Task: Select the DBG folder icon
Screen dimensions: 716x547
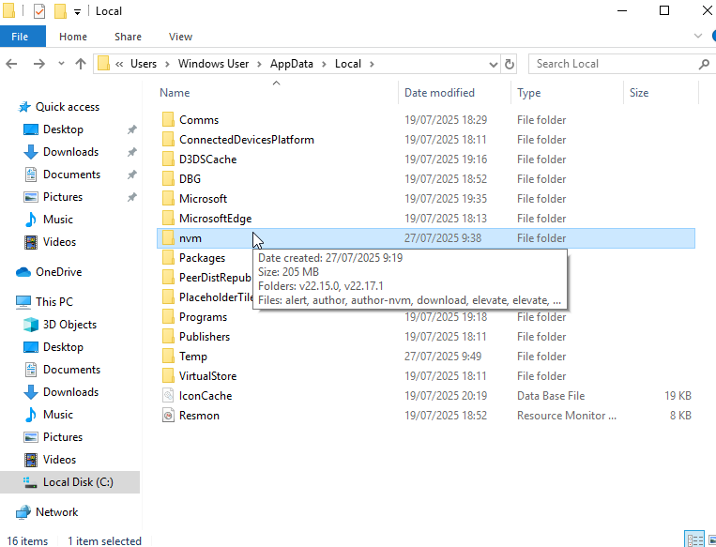Action: [x=168, y=178]
